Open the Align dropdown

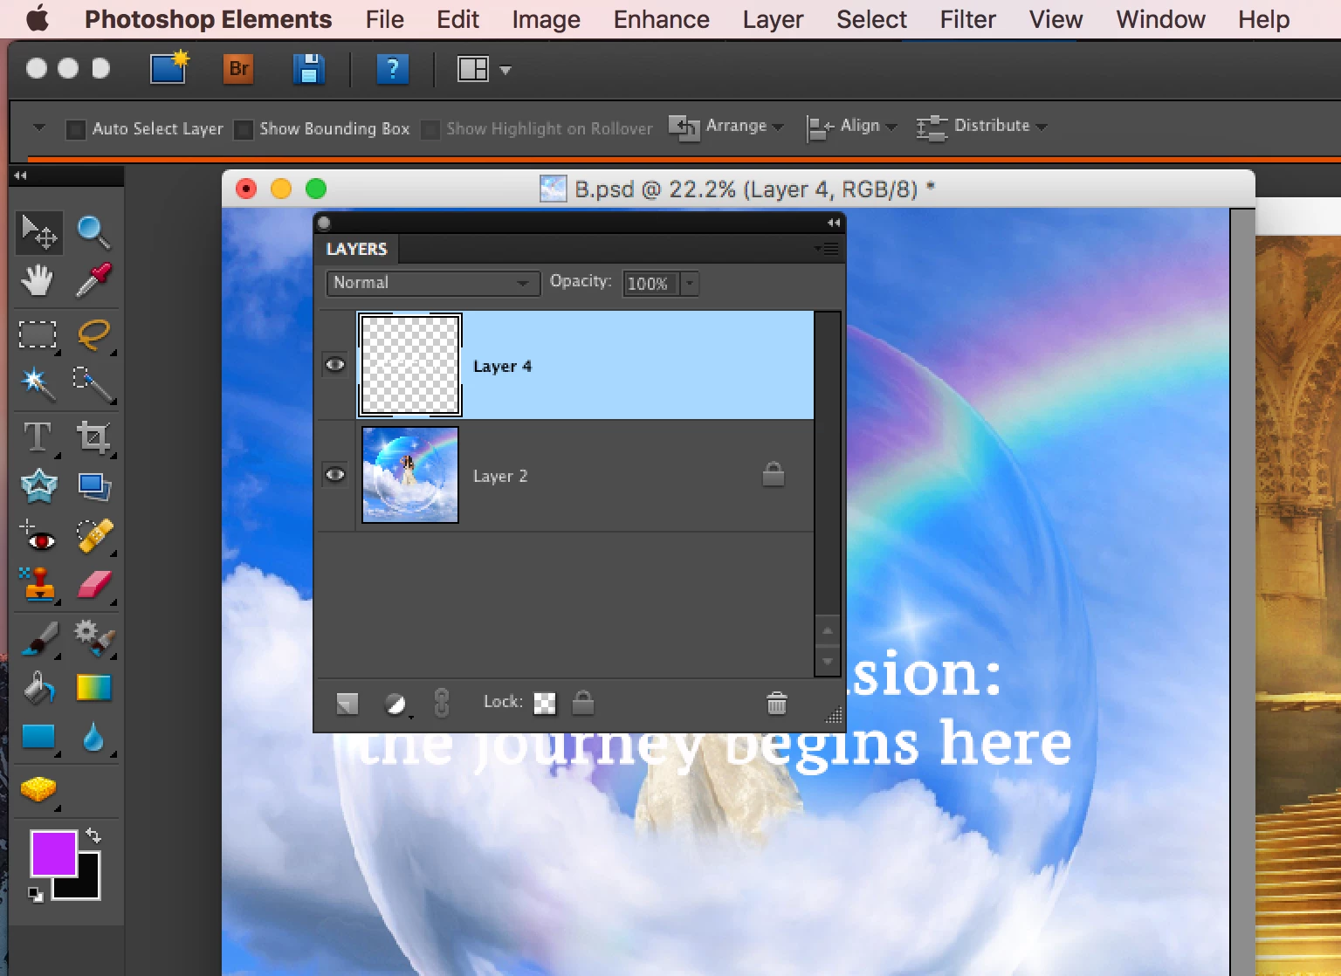[851, 127]
